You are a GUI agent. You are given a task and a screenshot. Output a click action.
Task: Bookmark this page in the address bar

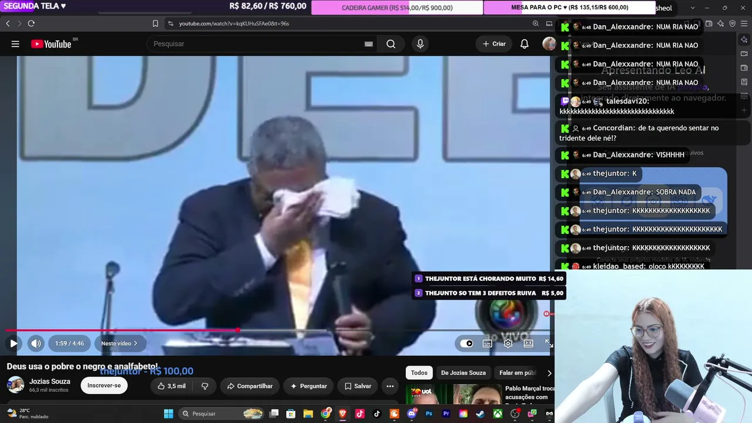(155, 23)
